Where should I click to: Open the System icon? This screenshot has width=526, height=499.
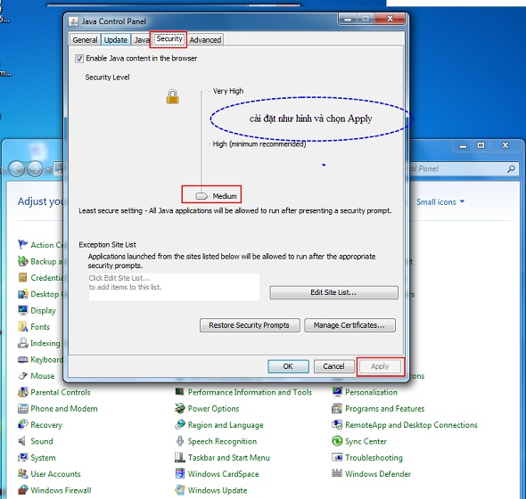pyautogui.click(x=22, y=457)
